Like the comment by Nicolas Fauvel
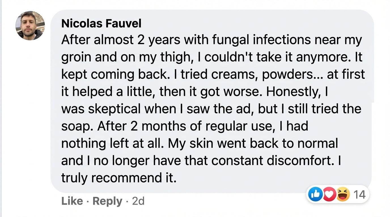Image resolution: width=390 pixels, height=217 pixels. click(x=72, y=201)
